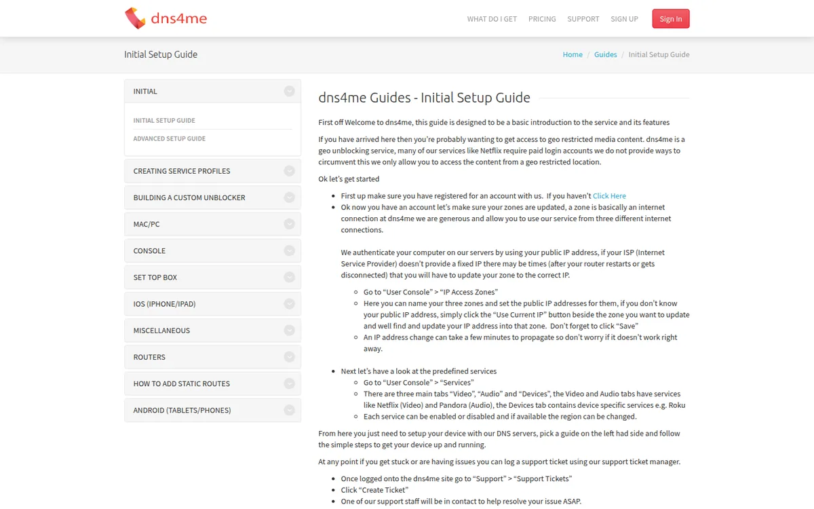Expand the MISCELLANEOUS section chevron

(x=290, y=331)
